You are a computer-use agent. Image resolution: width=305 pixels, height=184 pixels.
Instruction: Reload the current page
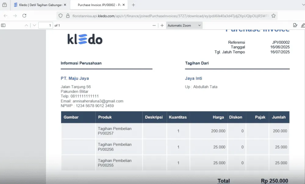pos(24,16)
